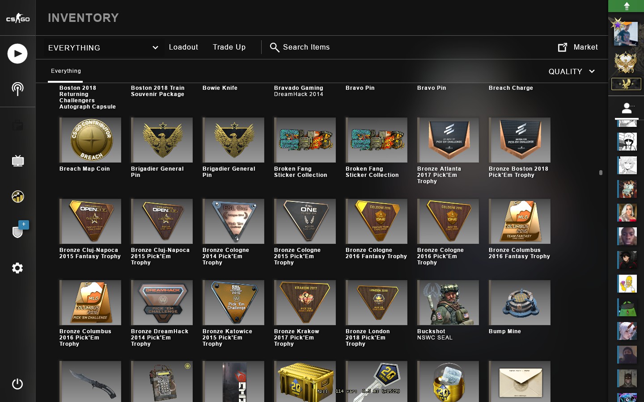Expand the EVERYTHING category dropdown
644x402 pixels.
click(103, 48)
